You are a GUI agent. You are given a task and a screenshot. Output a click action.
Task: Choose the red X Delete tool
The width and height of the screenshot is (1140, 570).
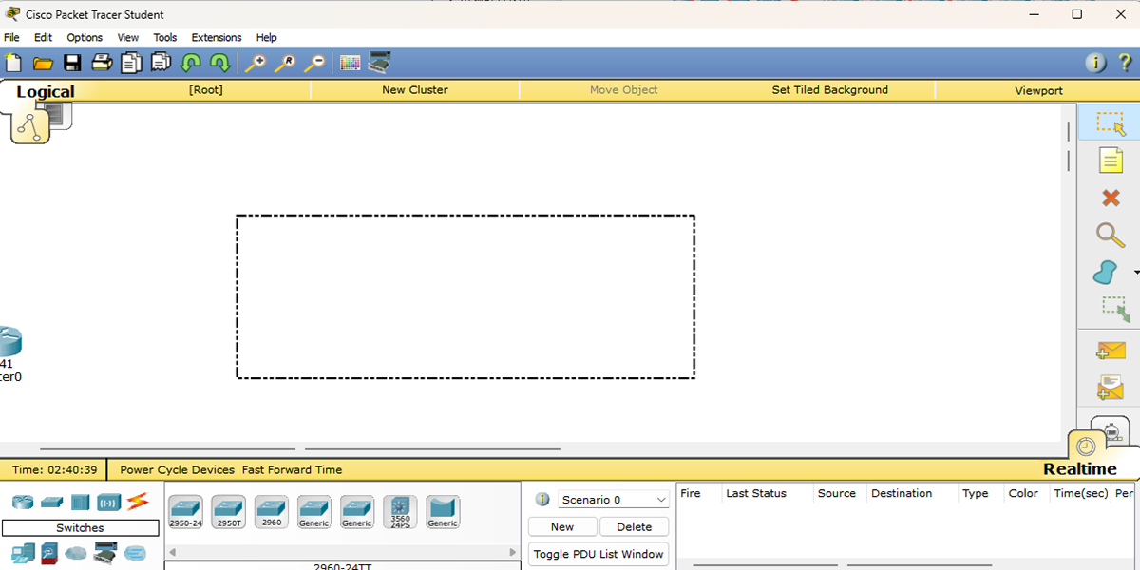[1111, 198]
